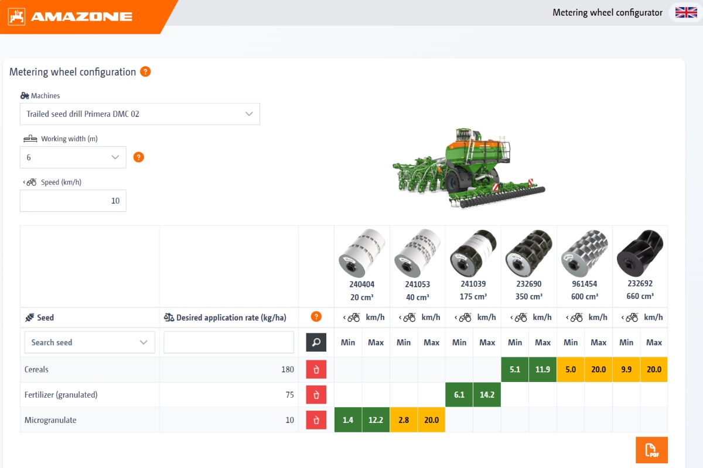The height and width of the screenshot is (468, 703).
Task: Click the Fertilizer application rate value 75
Action: click(289, 395)
